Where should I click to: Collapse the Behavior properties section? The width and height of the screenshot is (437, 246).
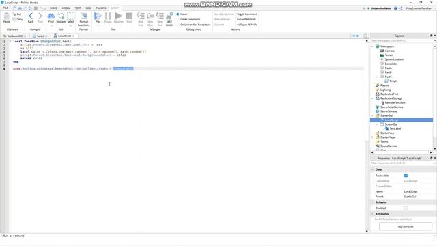372,202
